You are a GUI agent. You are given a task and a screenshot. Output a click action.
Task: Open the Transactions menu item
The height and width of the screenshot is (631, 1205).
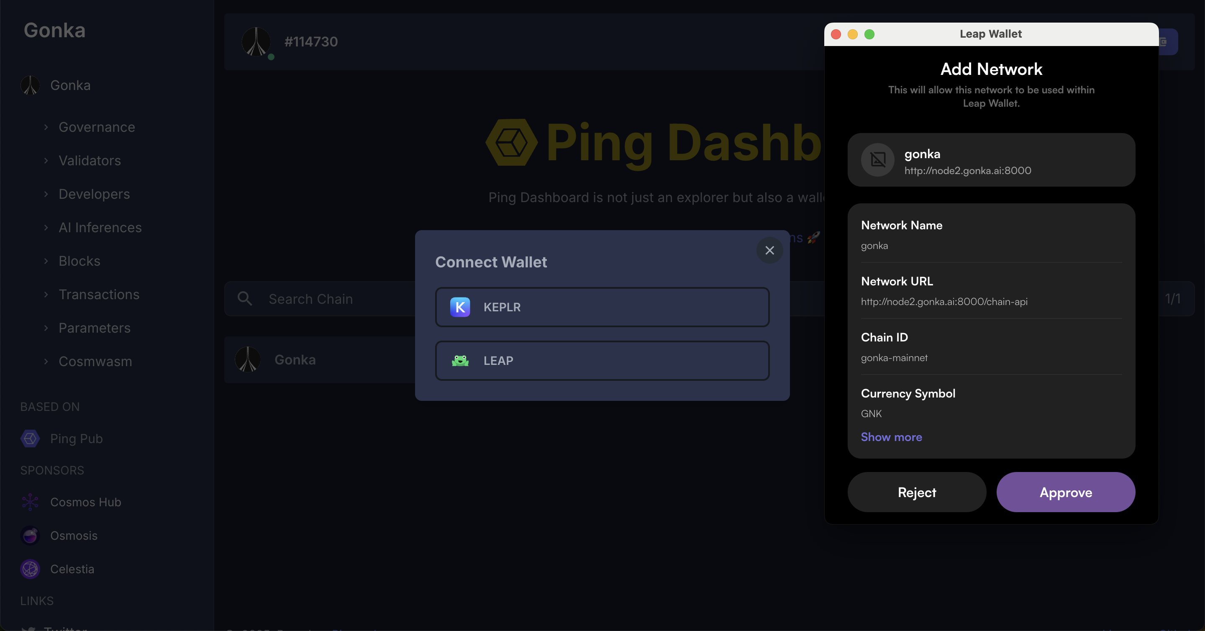[99, 294]
